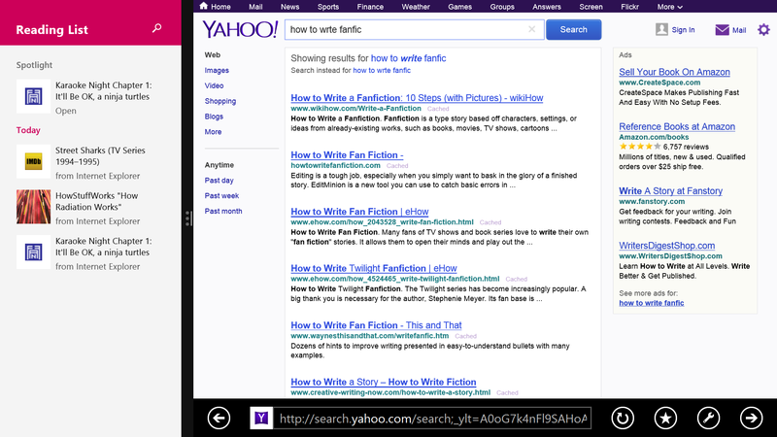
Task: Expand the More menu in Yahoo top bar
Action: (x=669, y=7)
